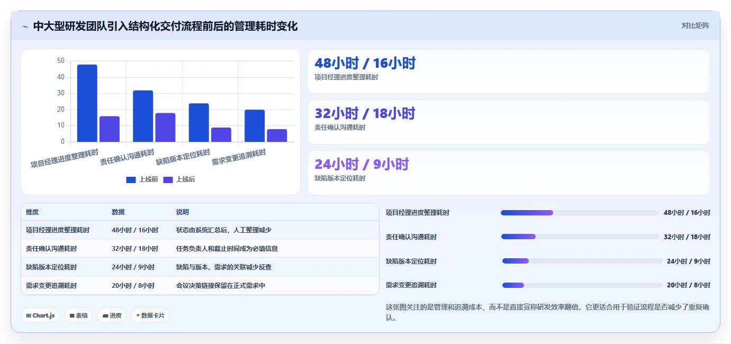
Task: Select table cell 需求变更追溯耗时 in 维度 column
Action: click(x=51, y=286)
